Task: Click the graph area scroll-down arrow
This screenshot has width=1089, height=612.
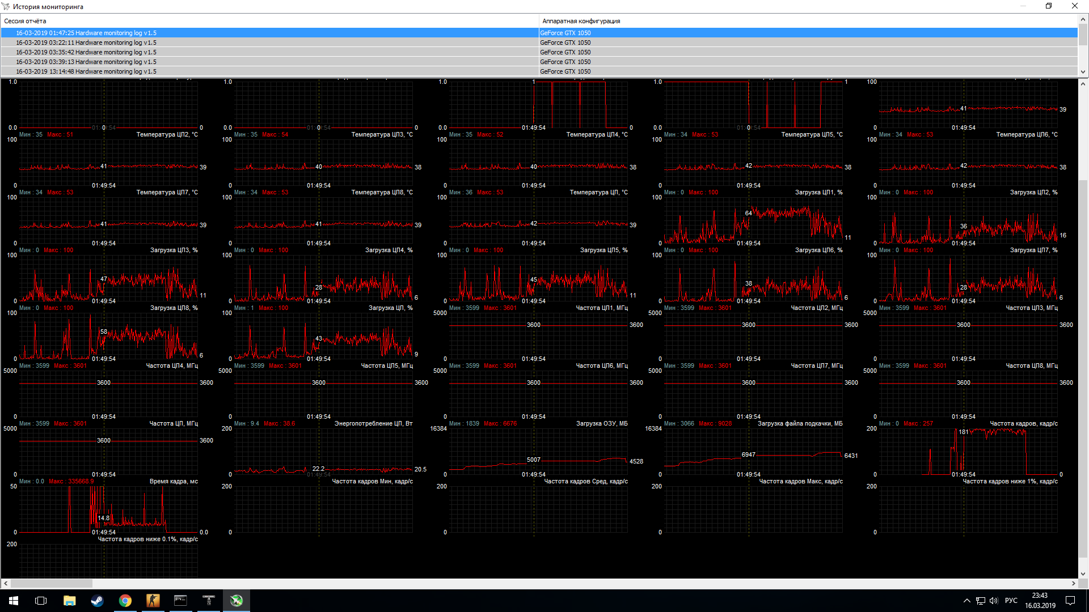Action: [1083, 573]
